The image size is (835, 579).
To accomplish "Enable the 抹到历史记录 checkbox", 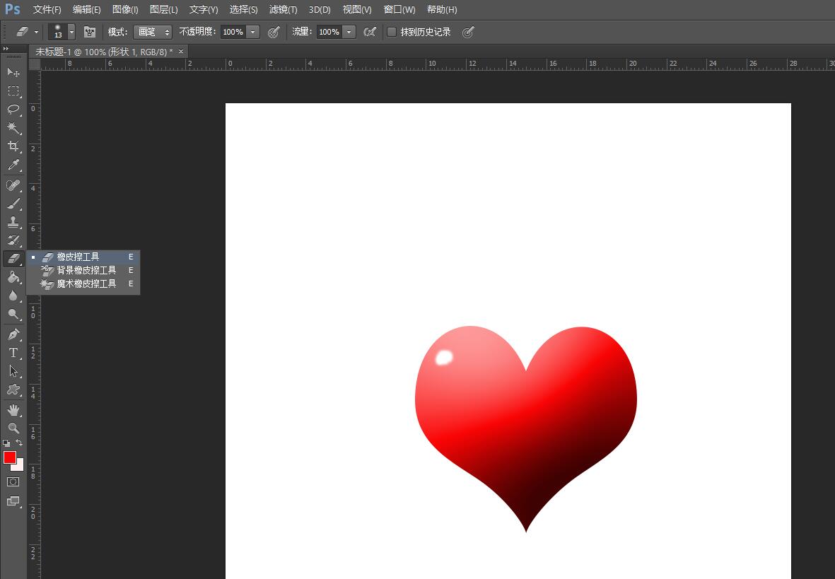I will [x=392, y=32].
